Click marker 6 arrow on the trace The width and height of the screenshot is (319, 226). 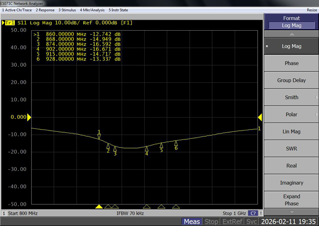coord(176,143)
